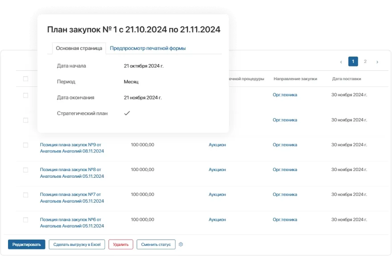Switch to Основная страница tab
The width and height of the screenshot is (392, 270).
point(79,48)
